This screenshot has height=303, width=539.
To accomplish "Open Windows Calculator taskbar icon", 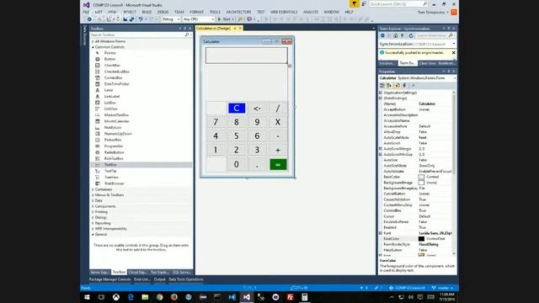I will point(305,297).
